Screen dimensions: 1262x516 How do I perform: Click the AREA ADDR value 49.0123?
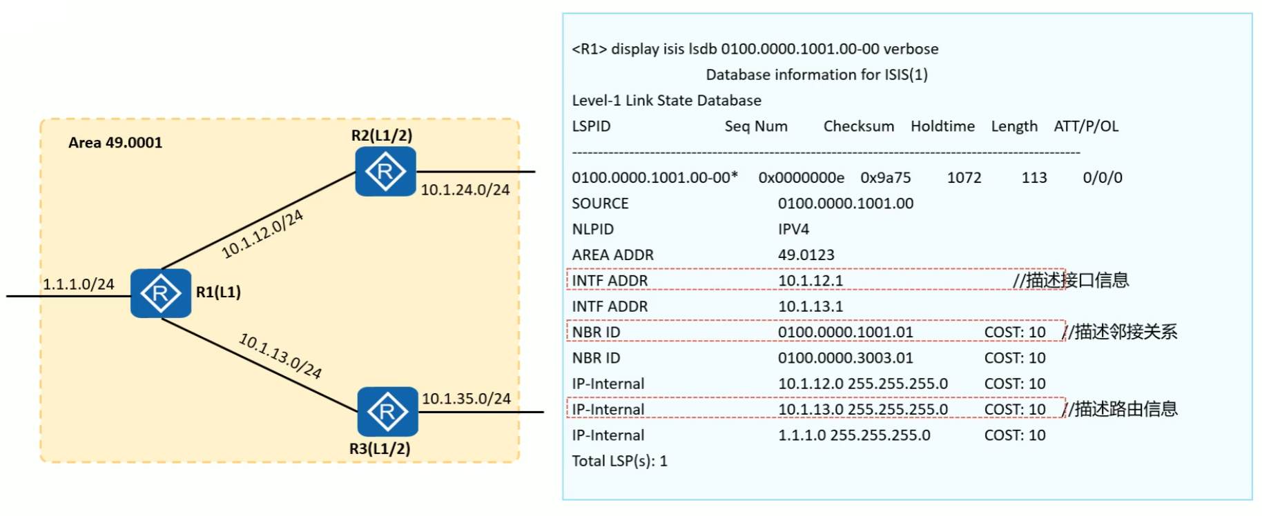pyautogui.click(x=806, y=255)
